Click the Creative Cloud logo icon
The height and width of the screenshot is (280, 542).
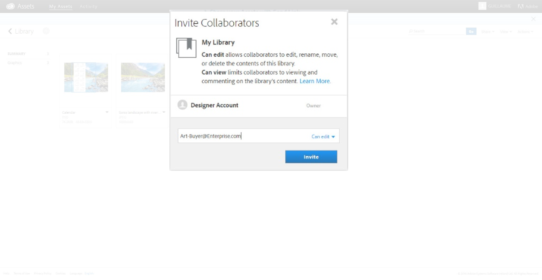(10, 6)
